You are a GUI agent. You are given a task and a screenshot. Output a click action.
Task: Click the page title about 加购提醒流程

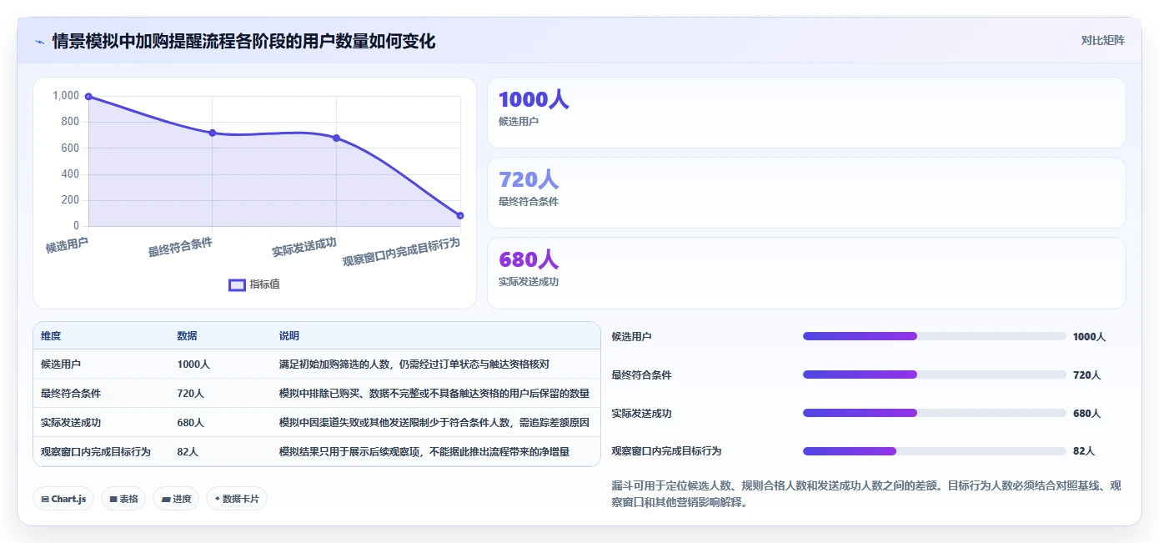[243, 41]
